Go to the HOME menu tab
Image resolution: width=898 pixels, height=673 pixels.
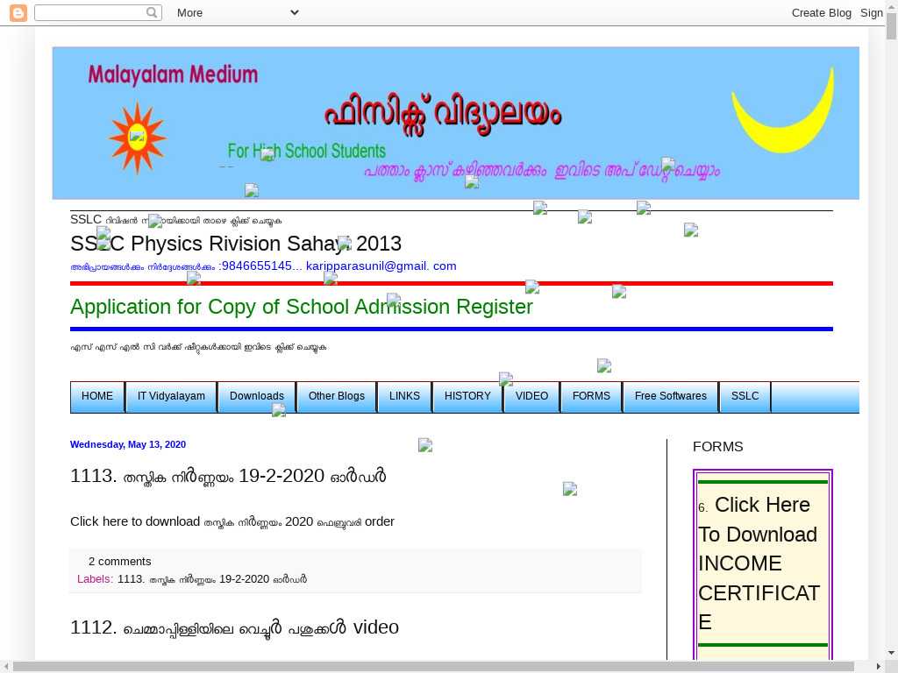click(97, 396)
